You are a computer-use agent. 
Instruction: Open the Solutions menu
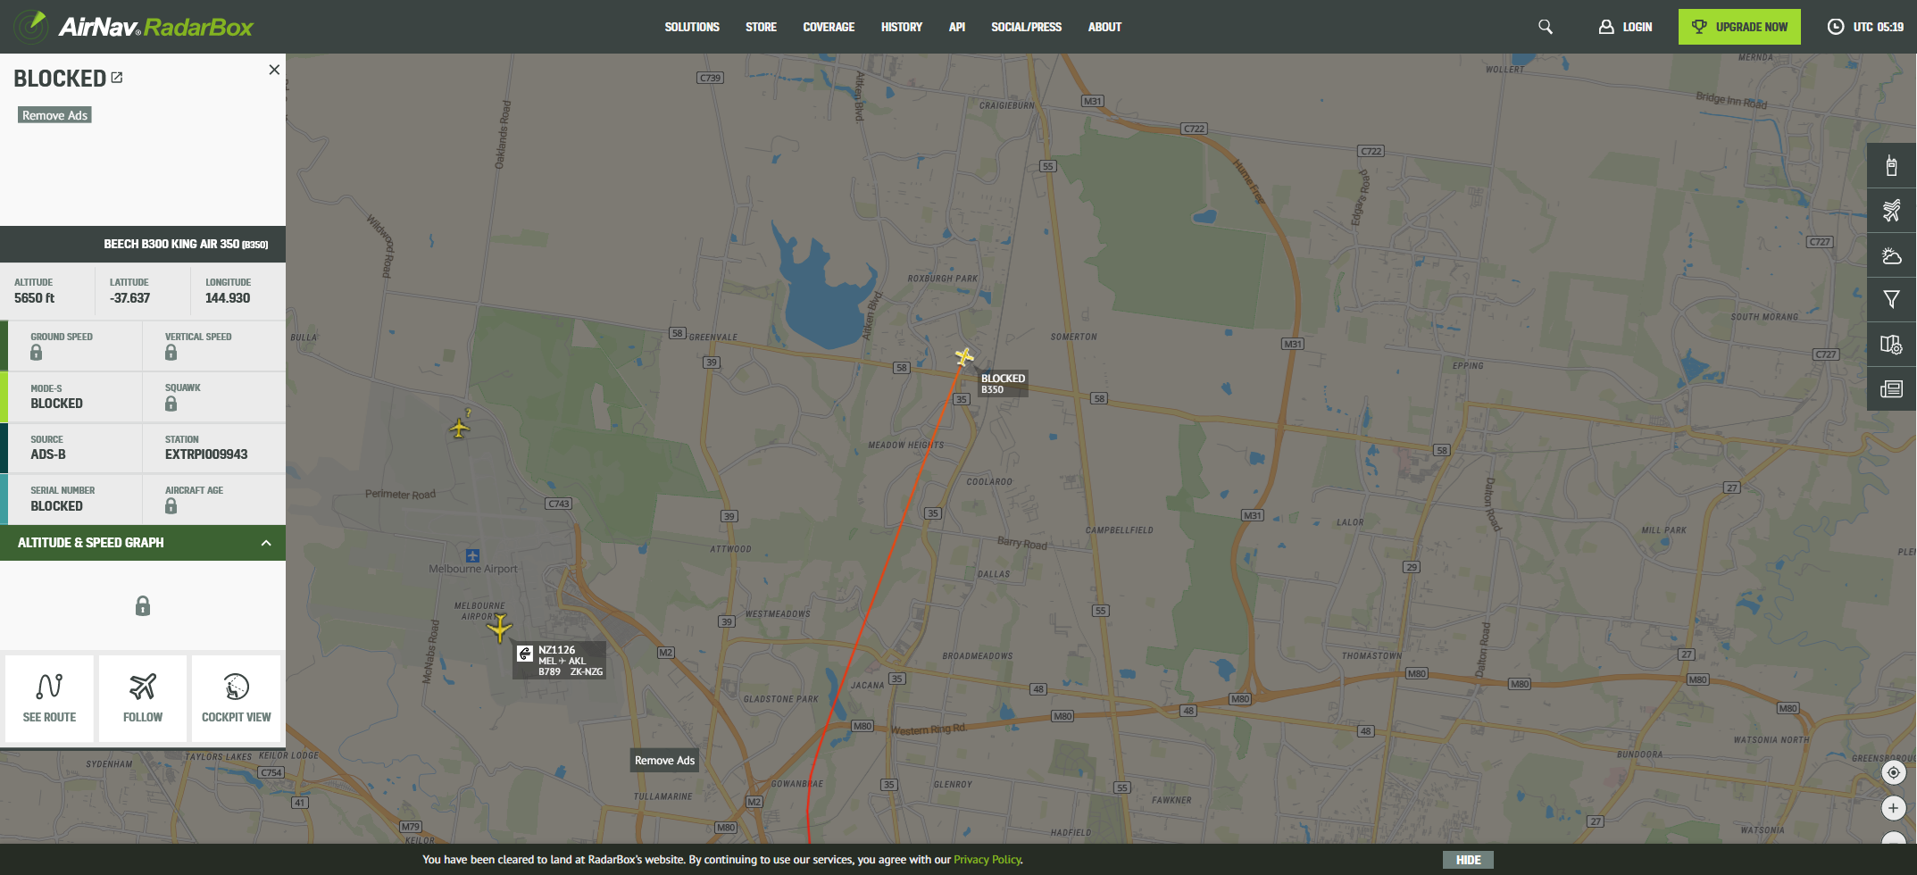coord(692,27)
